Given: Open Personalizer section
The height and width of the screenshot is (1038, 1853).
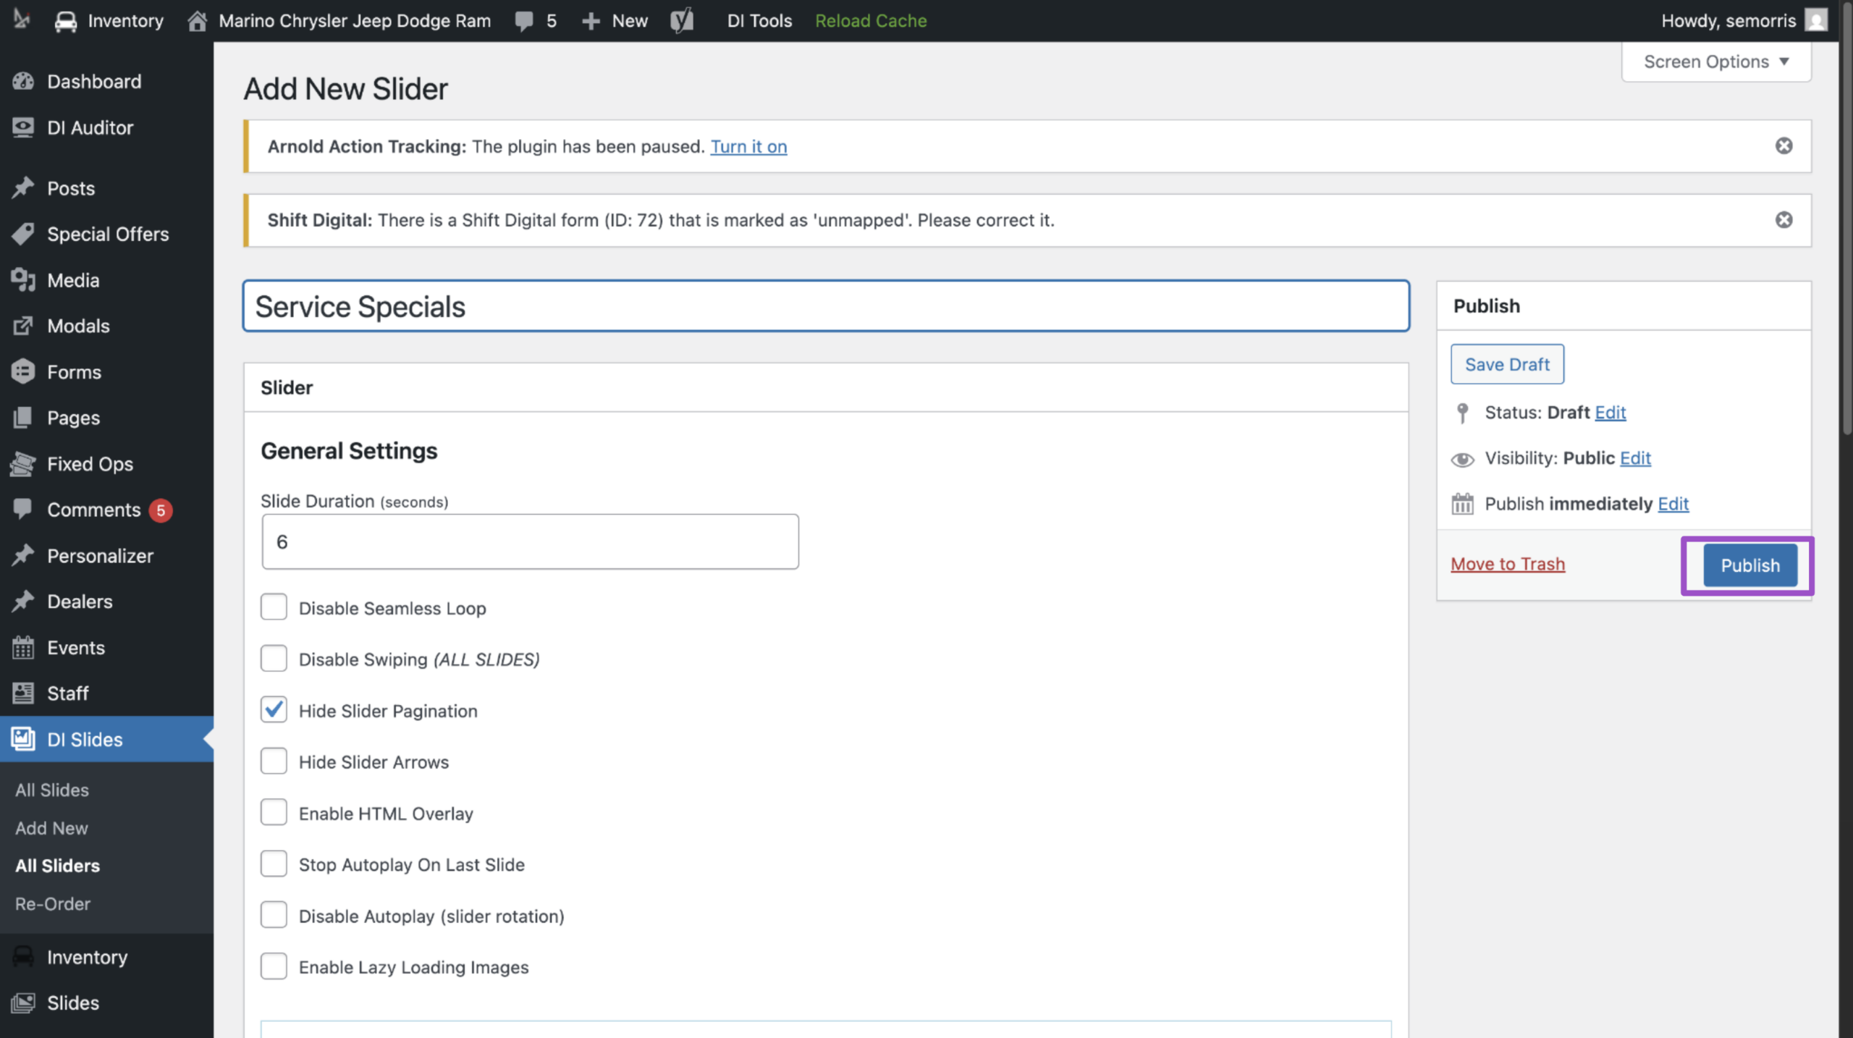Looking at the screenshot, I should point(100,556).
